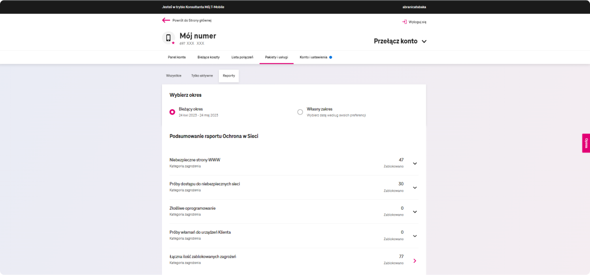Expand Próby włamań do urządzeń Klienta
Screen dimensions: 590x275
click(x=415, y=235)
